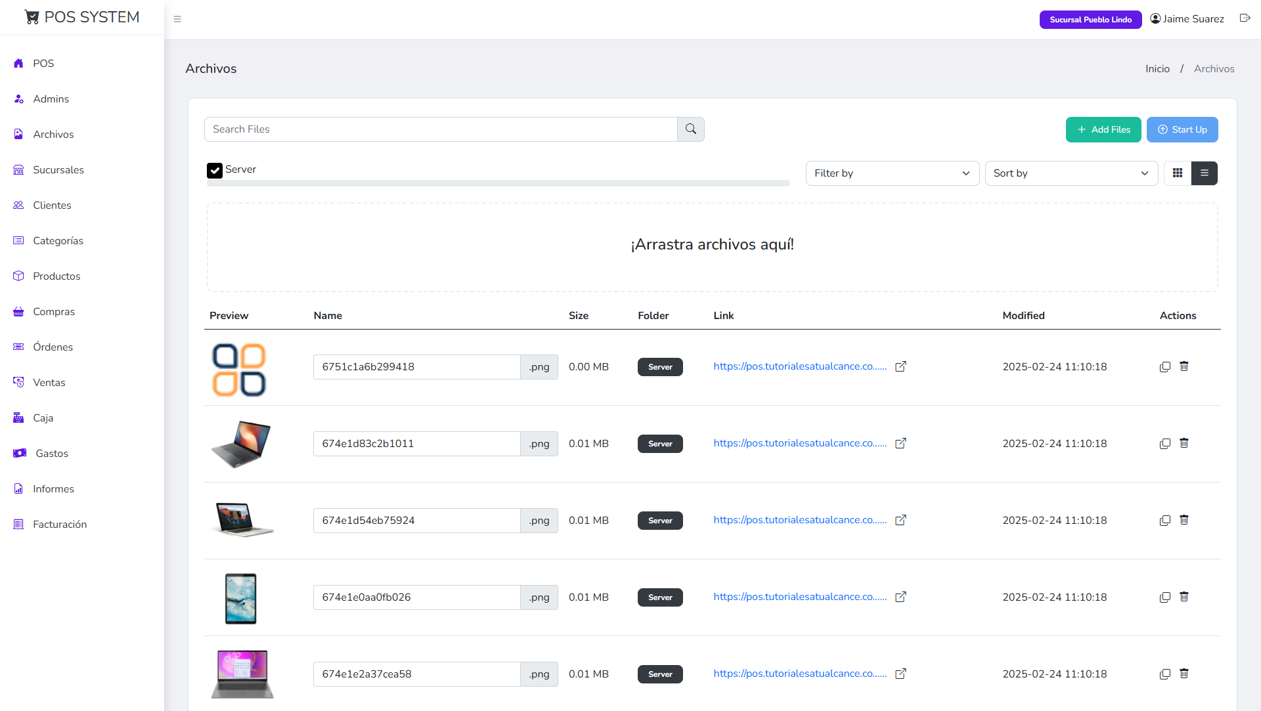Image resolution: width=1261 pixels, height=711 pixels.
Task: Expand the Filter by dropdown
Action: (892, 173)
